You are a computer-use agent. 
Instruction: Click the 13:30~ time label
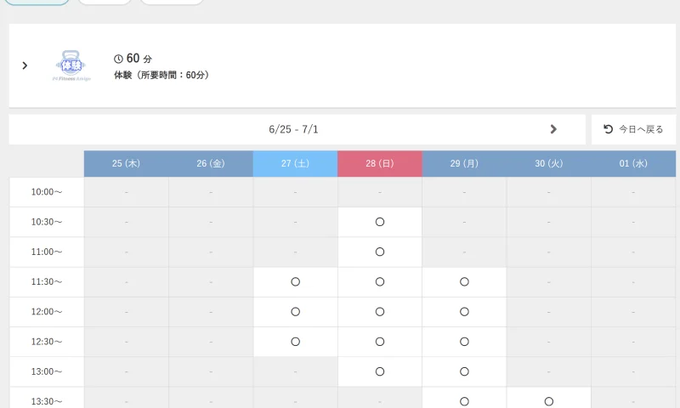(x=47, y=401)
